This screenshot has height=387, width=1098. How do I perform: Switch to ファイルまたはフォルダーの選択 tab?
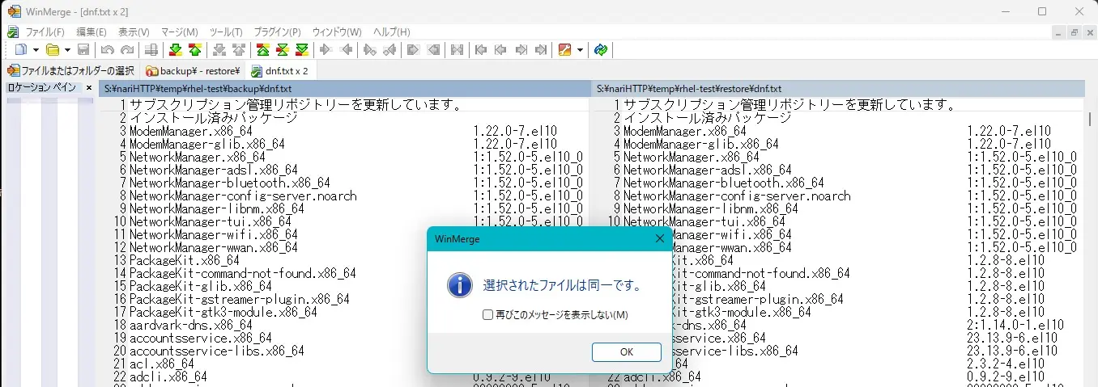[x=70, y=70]
